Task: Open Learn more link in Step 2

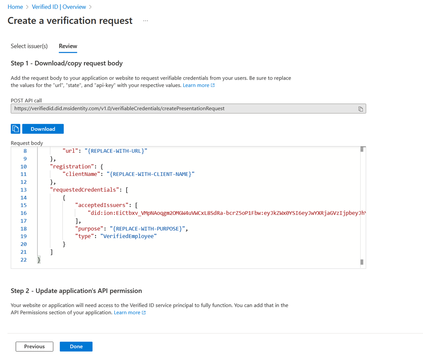Action: point(127,313)
